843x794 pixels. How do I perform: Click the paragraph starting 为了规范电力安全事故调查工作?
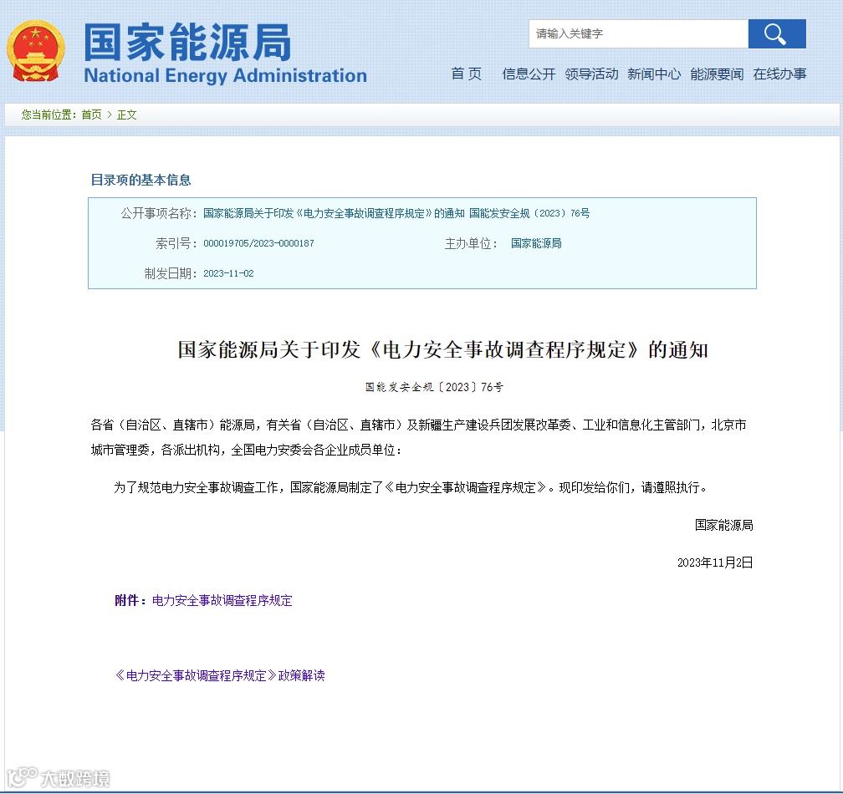[x=411, y=487]
